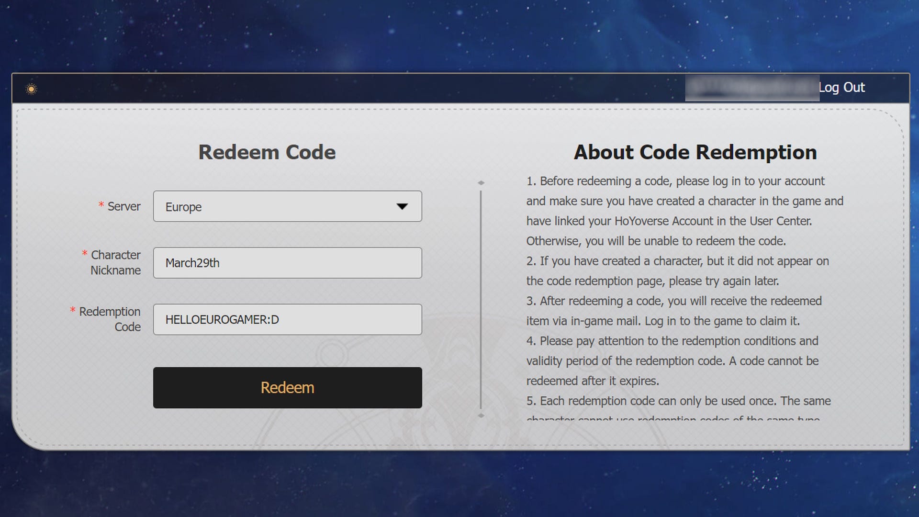The image size is (919, 517).
Task: Click rule 3 about in-game mail
Action: (674, 311)
